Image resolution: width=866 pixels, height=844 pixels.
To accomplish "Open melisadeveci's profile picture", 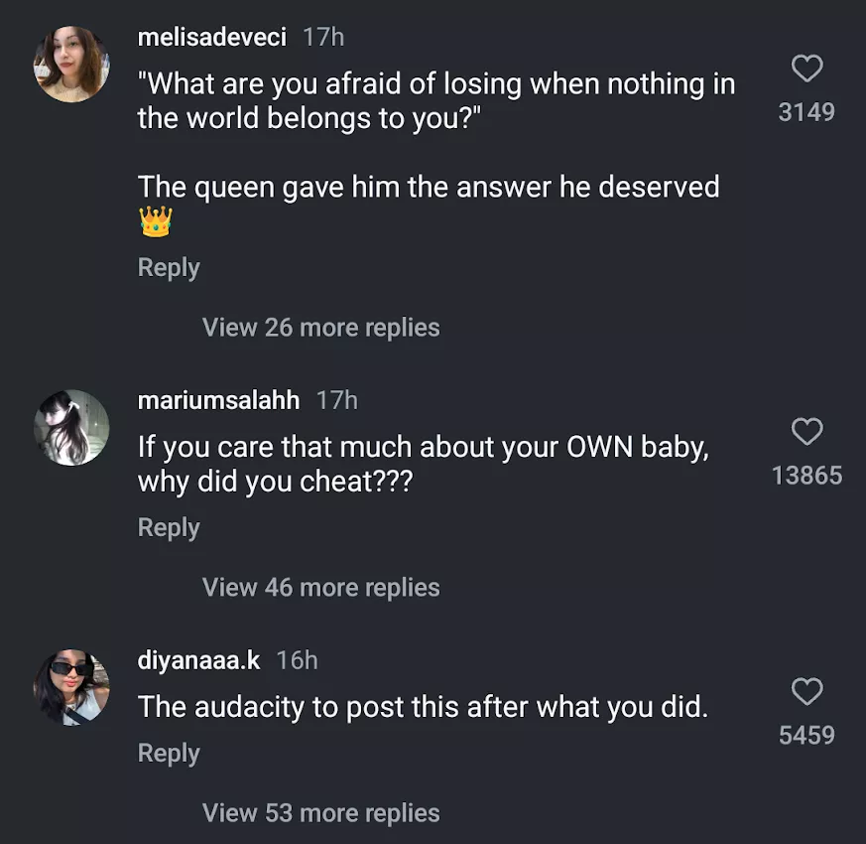I will coord(71,65).
